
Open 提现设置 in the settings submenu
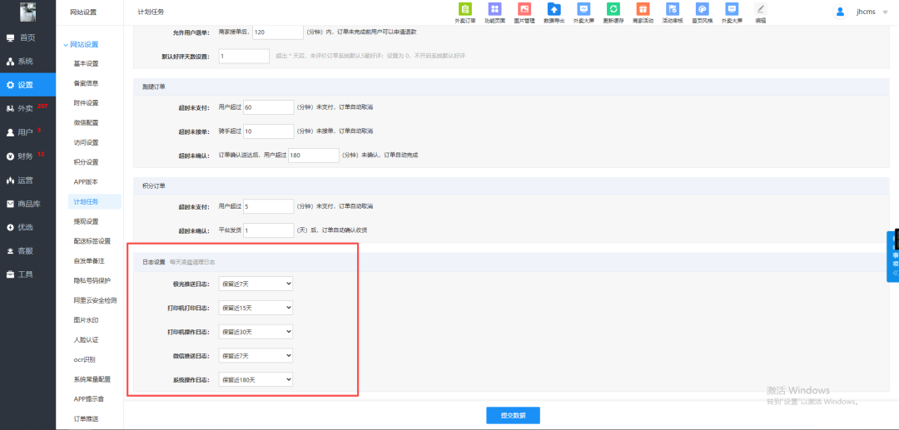pyautogui.click(x=86, y=221)
